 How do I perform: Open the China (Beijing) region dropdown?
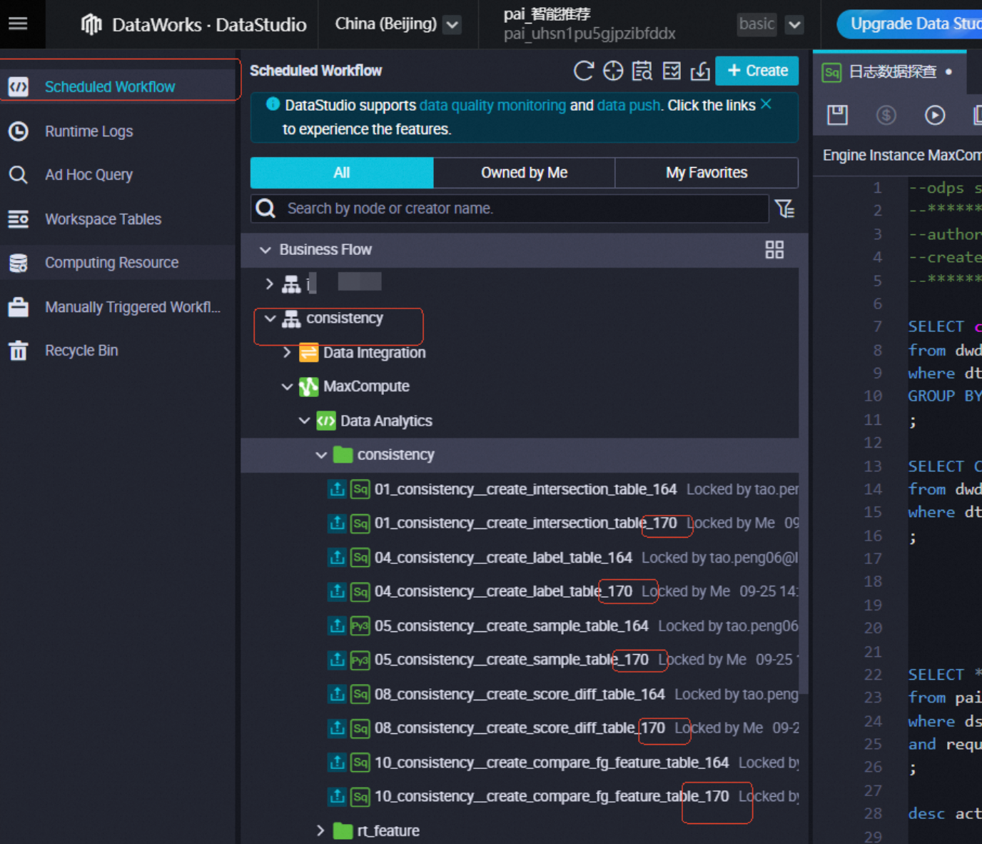(x=452, y=25)
